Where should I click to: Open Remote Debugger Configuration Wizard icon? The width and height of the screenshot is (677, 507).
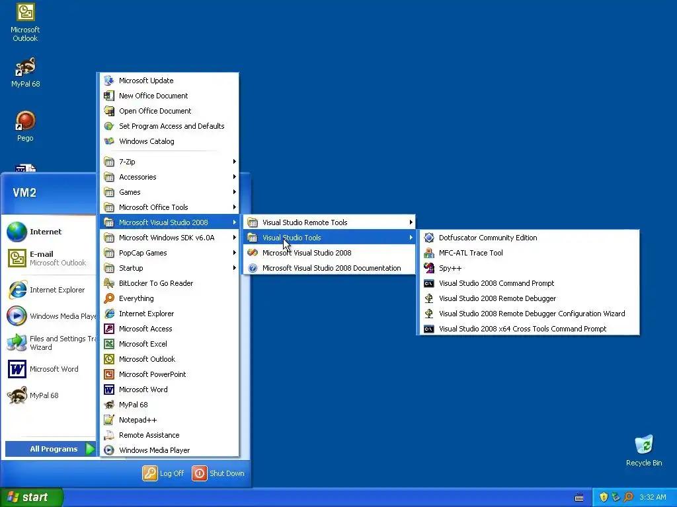pyautogui.click(x=428, y=314)
